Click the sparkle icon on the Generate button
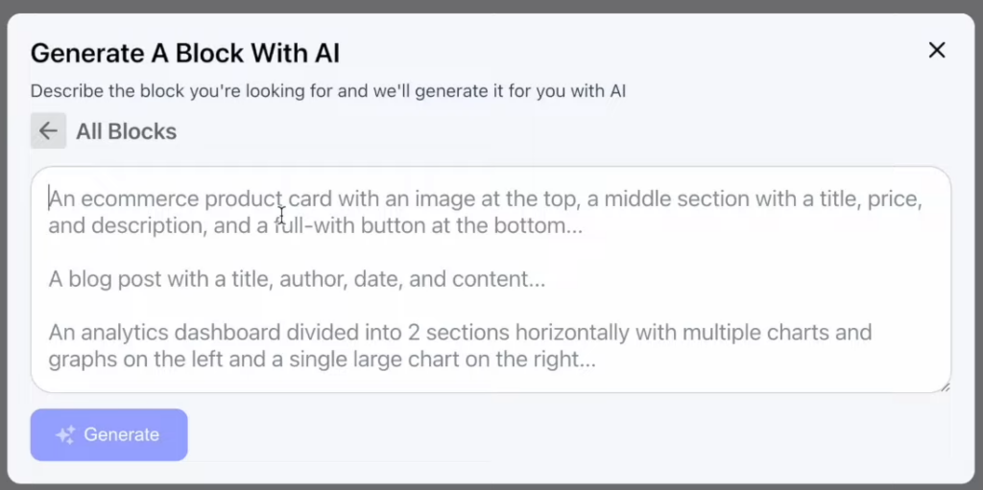The height and width of the screenshot is (490, 983). point(65,434)
